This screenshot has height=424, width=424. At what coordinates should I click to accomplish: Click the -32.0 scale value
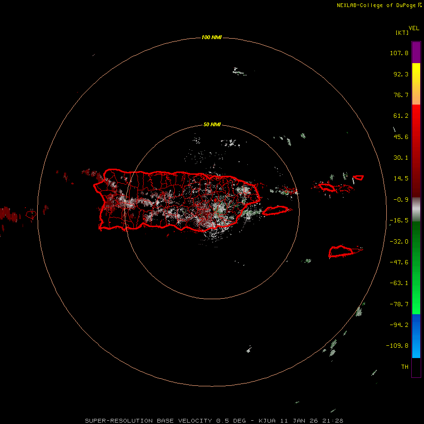tap(399, 242)
